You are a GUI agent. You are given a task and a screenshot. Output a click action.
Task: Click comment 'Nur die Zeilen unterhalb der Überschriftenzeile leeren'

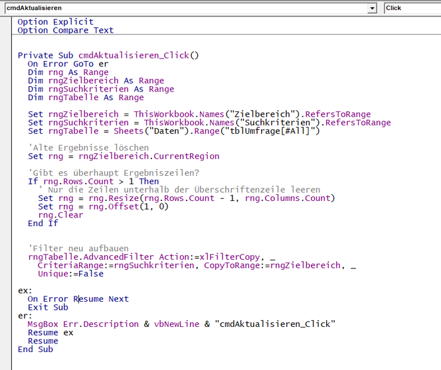[179, 190]
